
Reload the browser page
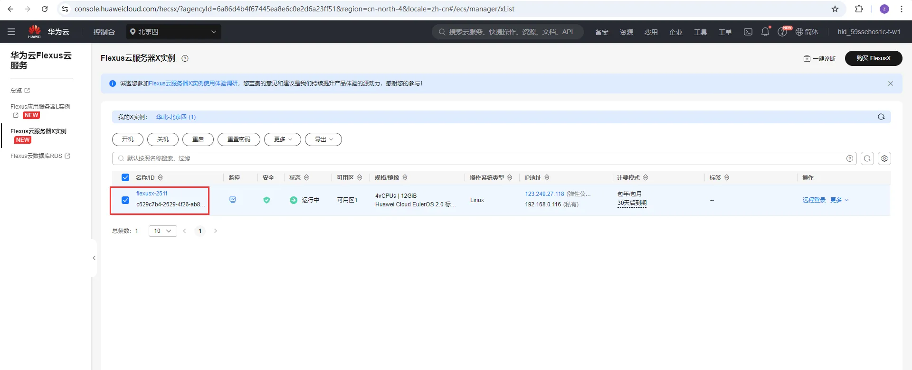(x=45, y=9)
